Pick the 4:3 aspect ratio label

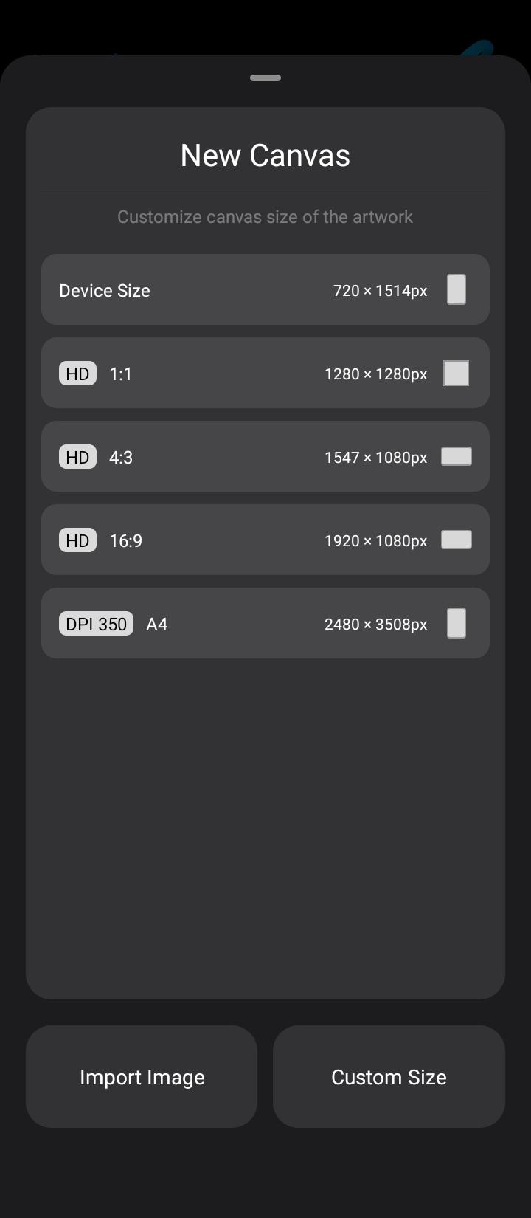(x=121, y=458)
